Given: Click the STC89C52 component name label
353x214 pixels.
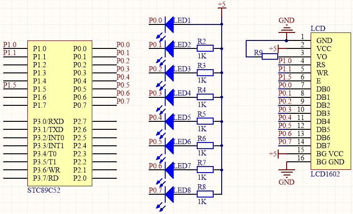Looking at the screenshot, I should (44, 191).
